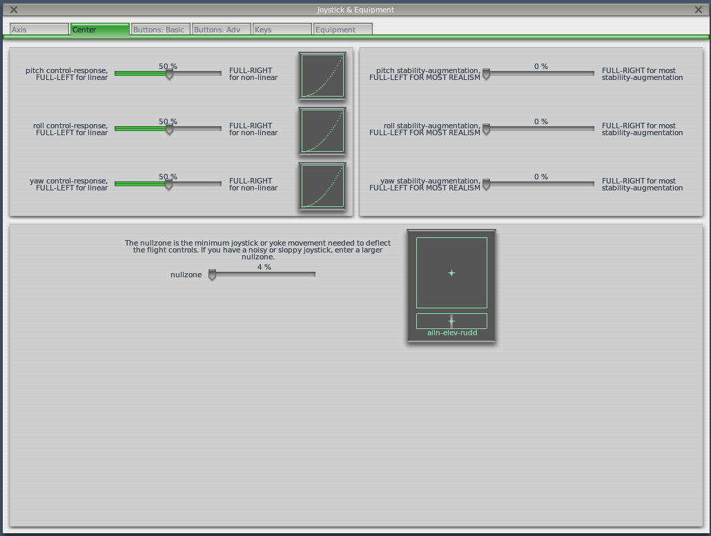This screenshot has width=711, height=536.
Task: Click the joystick position crosshair indicator
Action: pos(451,272)
